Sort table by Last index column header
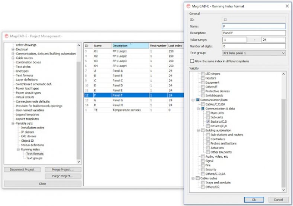293x206 pixels. pyautogui.click(x=176, y=46)
